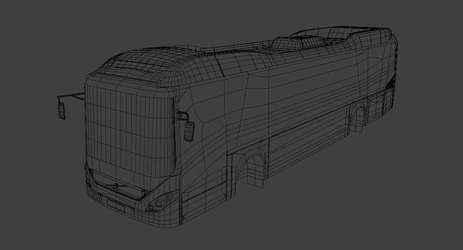463x250 pixels.
Task: Click the left mirror support arm
Action: [71, 95]
